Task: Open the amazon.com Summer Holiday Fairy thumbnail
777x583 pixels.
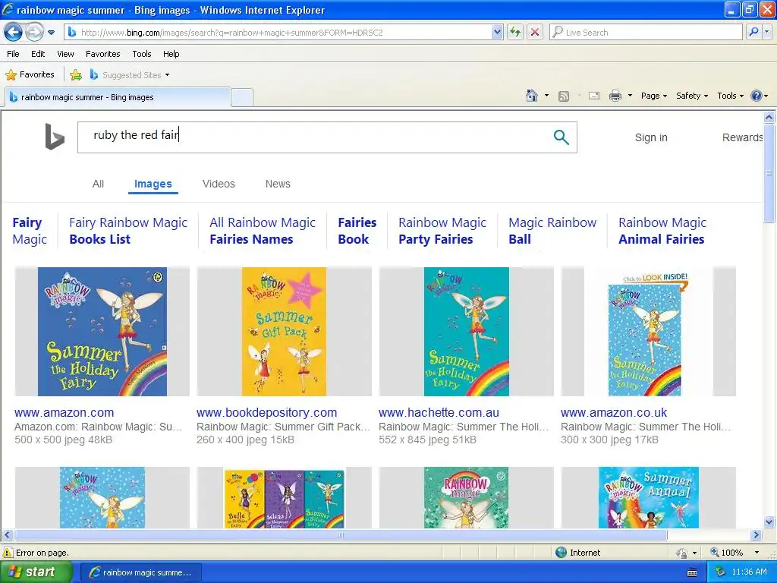Action: [x=102, y=331]
